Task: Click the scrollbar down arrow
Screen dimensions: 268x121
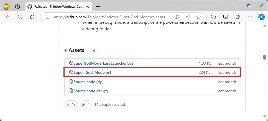Action: [x=265, y=116]
